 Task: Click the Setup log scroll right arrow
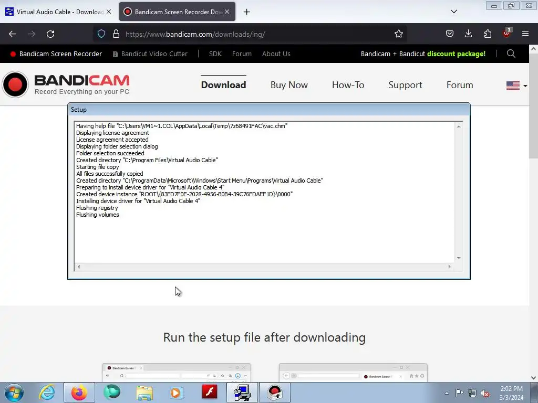[450, 267]
